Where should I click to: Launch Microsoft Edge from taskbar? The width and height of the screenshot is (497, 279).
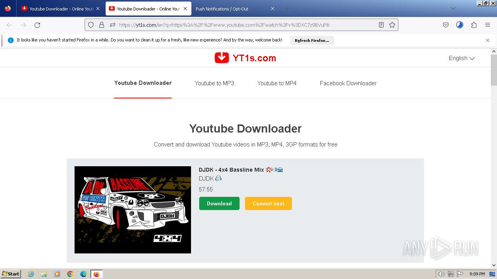click(x=83, y=274)
